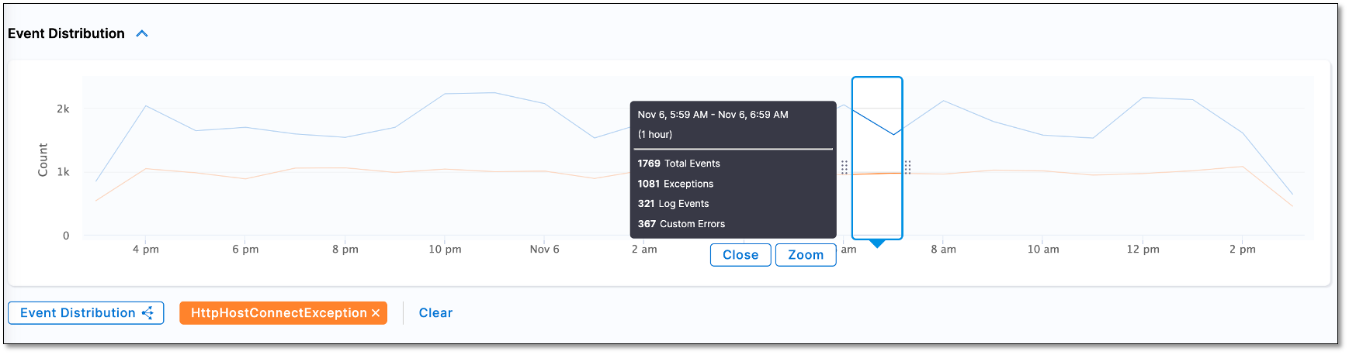Collapse the Event Distribution section chevron
Screen dimensions: 1349x355
click(x=142, y=33)
